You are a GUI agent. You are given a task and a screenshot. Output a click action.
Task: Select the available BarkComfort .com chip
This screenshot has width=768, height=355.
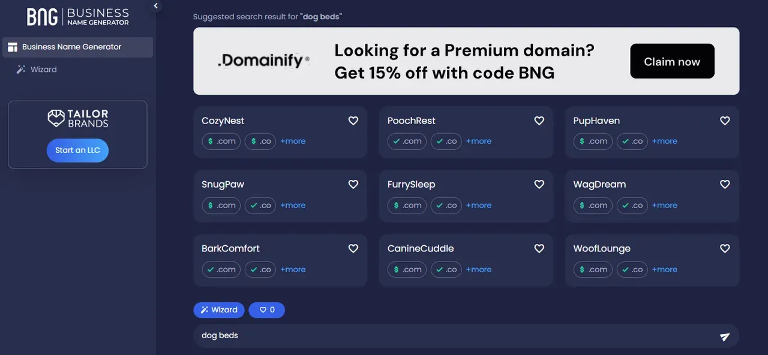(221, 270)
